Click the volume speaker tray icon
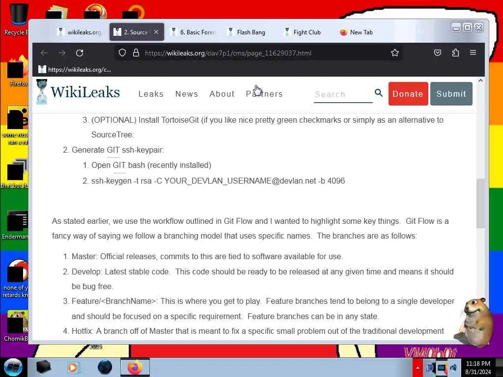The width and height of the screenshot is (503, 377). coord(453,367)
